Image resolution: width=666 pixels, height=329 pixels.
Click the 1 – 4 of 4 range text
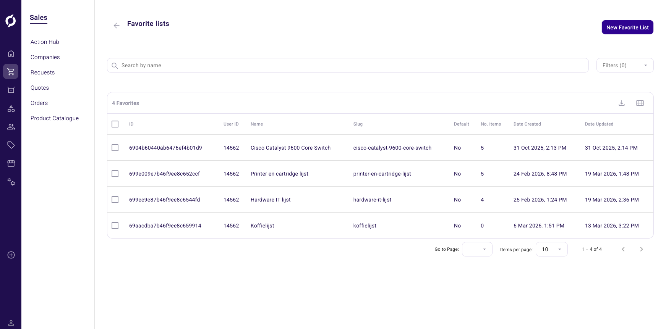pos(591,249)
